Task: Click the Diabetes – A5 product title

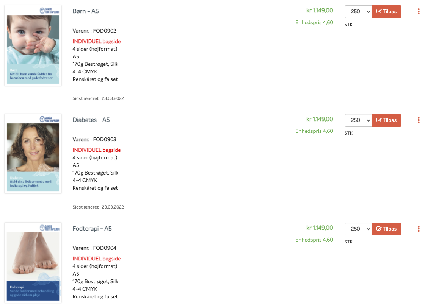Action: point(91,120)
